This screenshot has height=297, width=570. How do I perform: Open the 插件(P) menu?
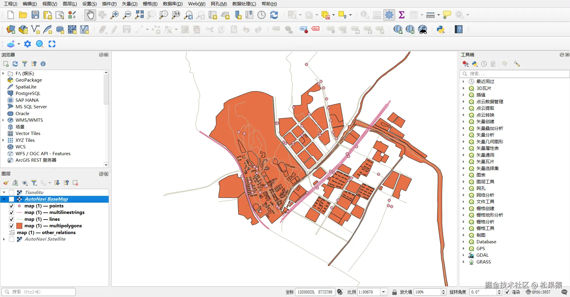pos(109,4)
